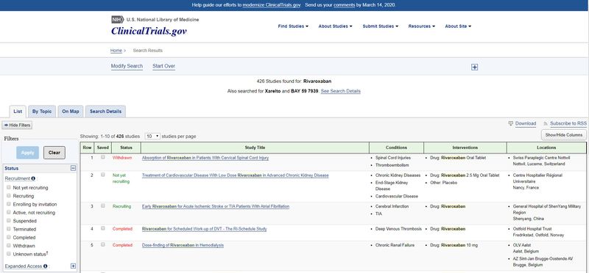Tick Saved checkbox for row 4
The image size is (589, 273).
[x=103, y=228]
